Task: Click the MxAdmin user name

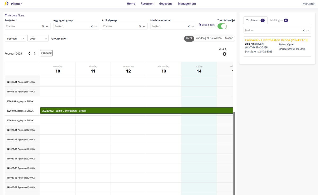Action: click(308, 4)
